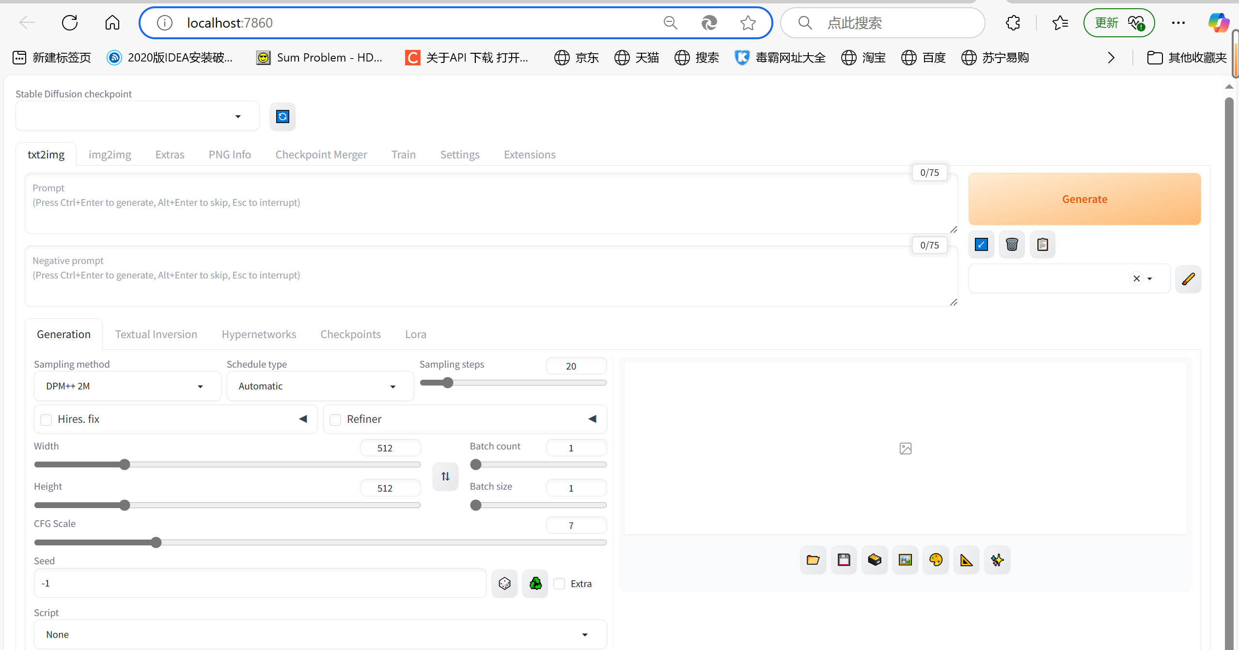Click the dice random seed icon
Viewport: 1239px width, 650px height.
504,584
